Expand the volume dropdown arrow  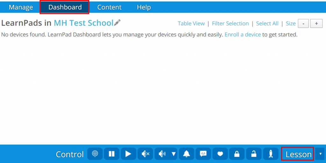174,154
